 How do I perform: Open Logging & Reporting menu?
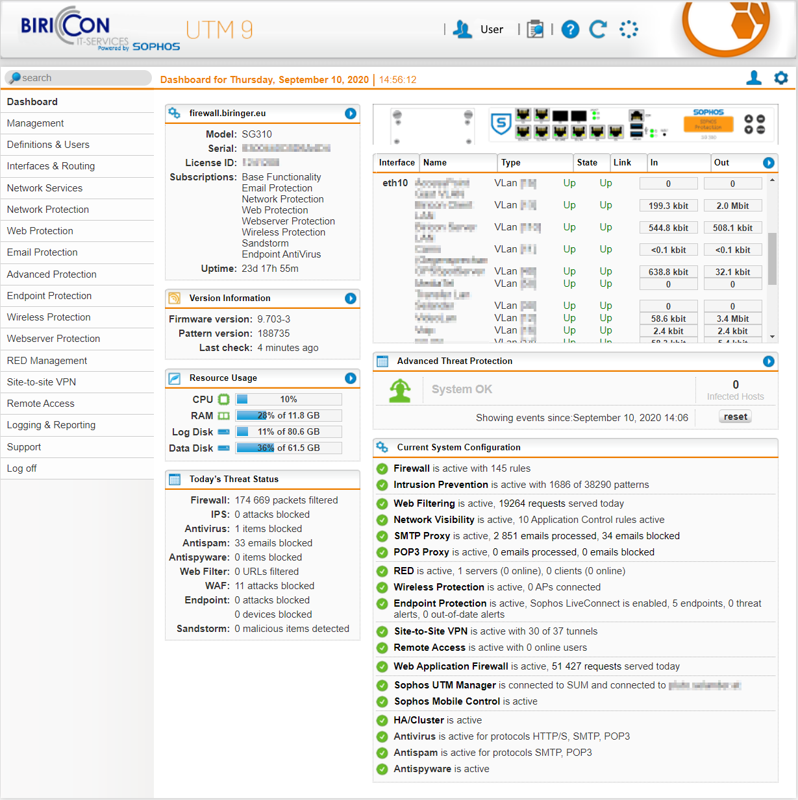click(x=77, y=425)
